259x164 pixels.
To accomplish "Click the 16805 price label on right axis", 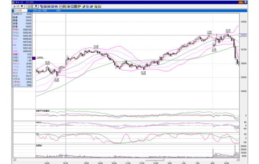I will click(243, 35).
